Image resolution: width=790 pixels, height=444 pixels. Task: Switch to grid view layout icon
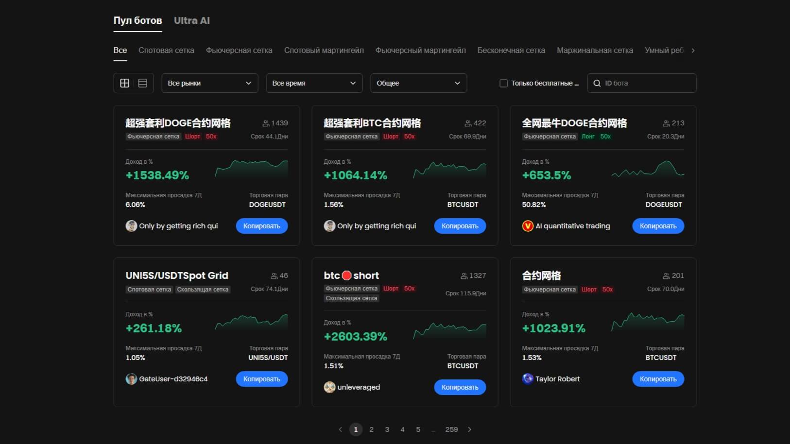(x=124, y=83)
